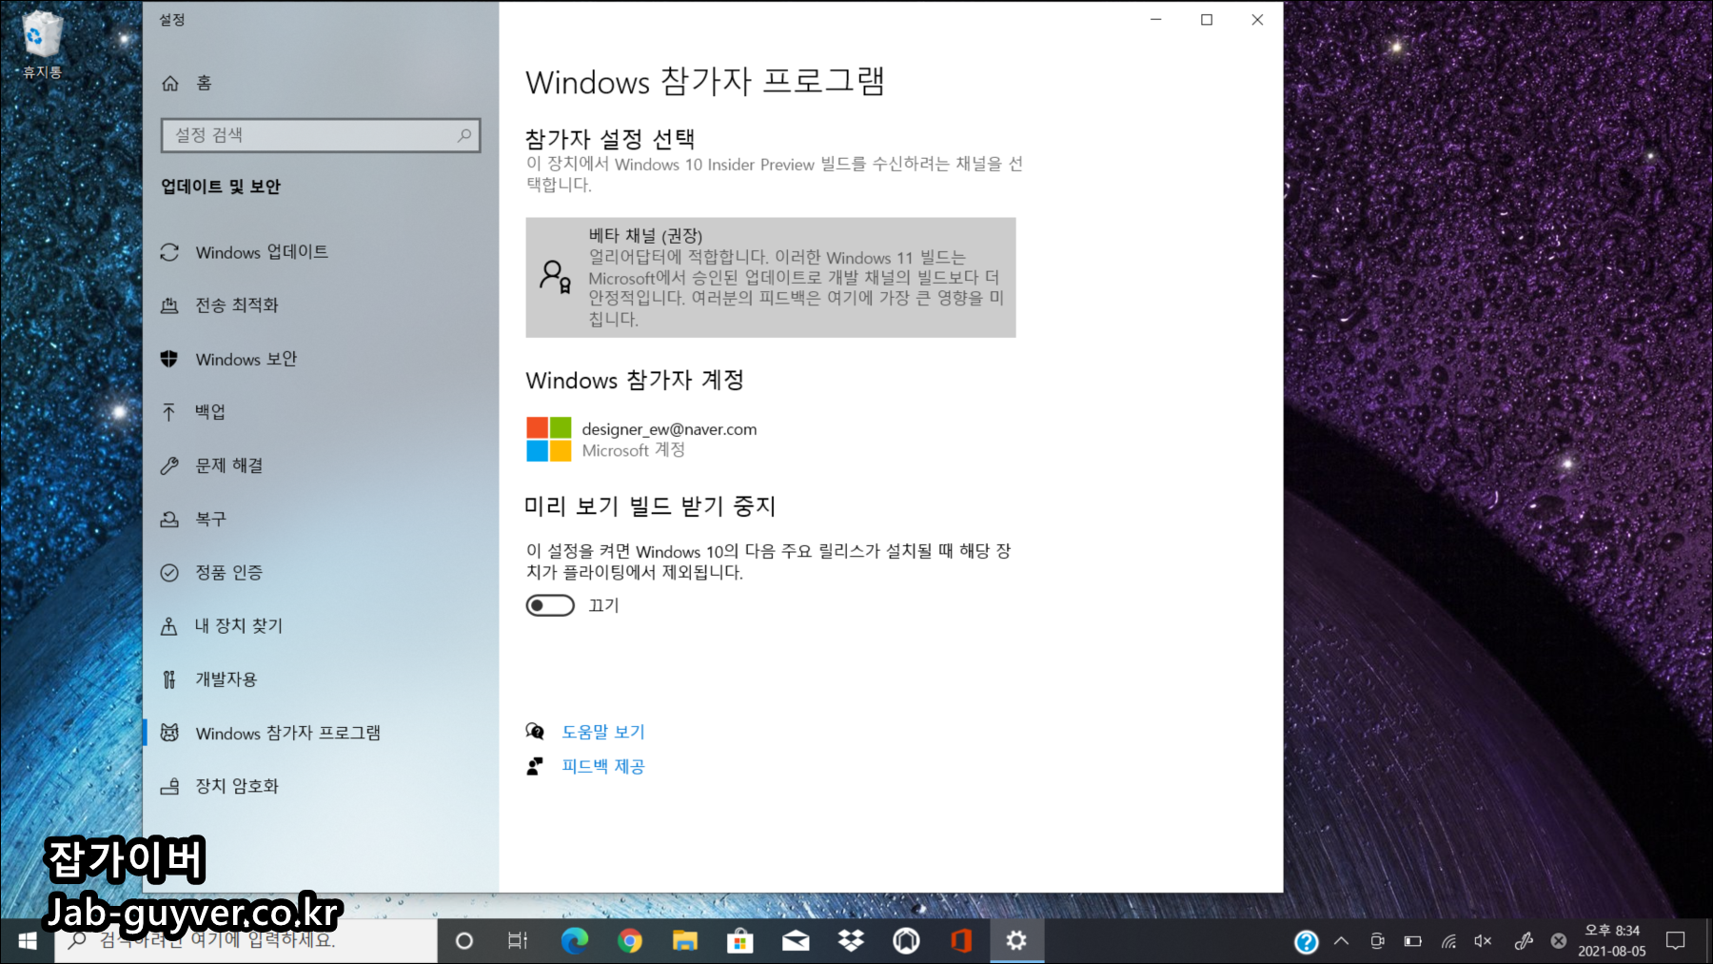Select the Windows 업데이트 sync icon
The width and height of the screenshot is (1713, 964).
pyautogui.click(x=169, y=252)
